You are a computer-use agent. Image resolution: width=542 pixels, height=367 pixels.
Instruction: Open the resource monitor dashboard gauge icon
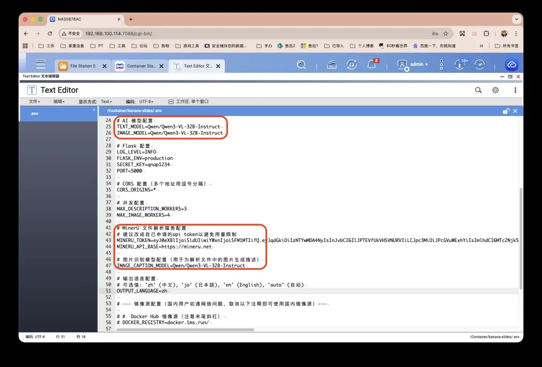pos(480,65)
